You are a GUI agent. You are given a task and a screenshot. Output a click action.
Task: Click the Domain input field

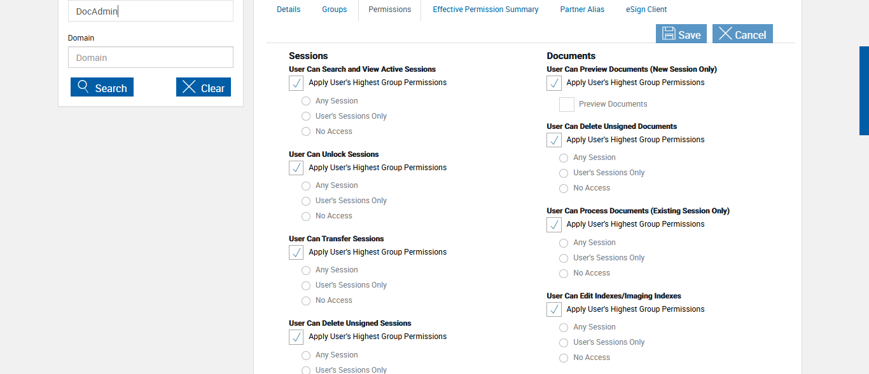coord(151,57)
